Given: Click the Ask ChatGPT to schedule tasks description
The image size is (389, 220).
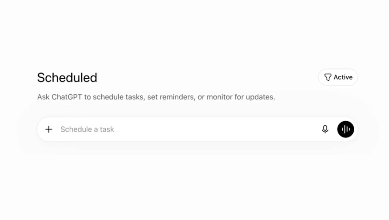Looking at the screenshot, I should click(x=156, y=97).
